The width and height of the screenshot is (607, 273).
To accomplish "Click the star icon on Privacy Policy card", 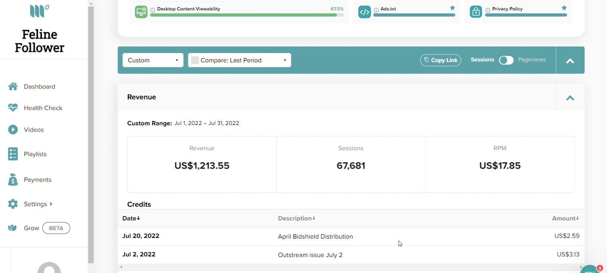I will point(564,8).
